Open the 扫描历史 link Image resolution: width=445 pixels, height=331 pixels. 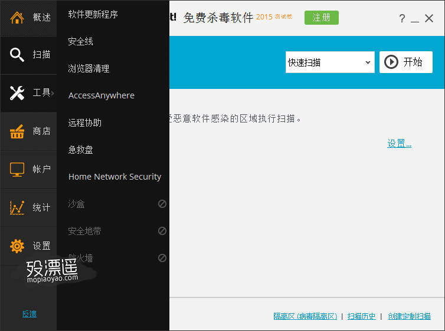tap(362, 316)
